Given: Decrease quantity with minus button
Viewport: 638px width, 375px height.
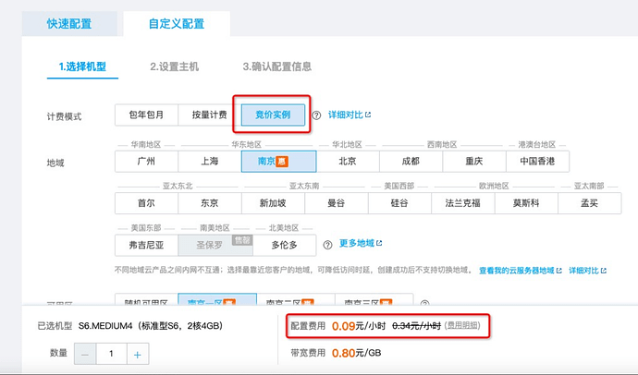Looking at the screenshot, I should (x=85, y=354).
